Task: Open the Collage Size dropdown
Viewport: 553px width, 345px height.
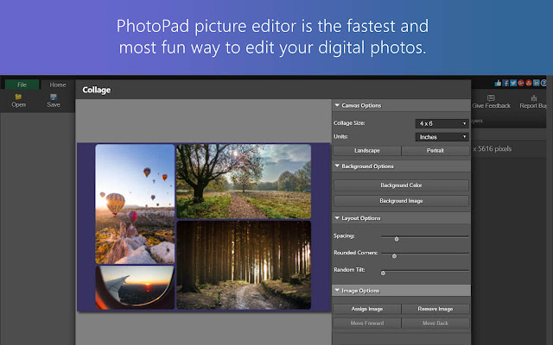Action: coord(442,123)
